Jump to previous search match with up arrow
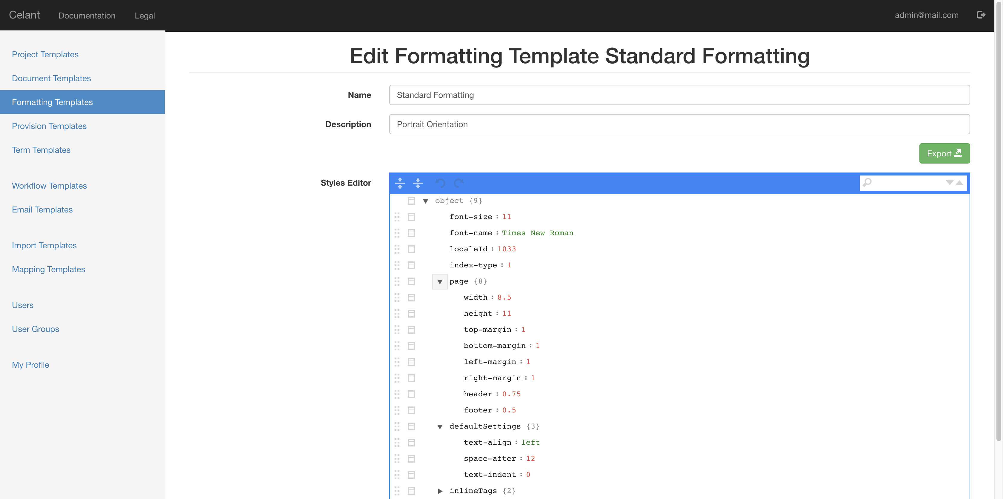This screenshot has height=499, width=1003. 959,183
